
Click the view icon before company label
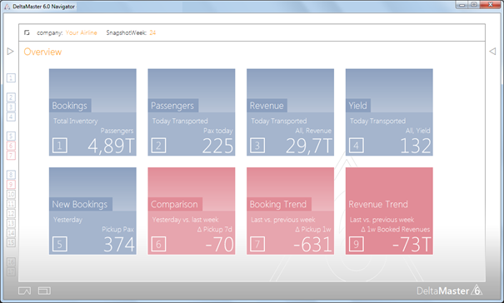(x=27, y=32)
